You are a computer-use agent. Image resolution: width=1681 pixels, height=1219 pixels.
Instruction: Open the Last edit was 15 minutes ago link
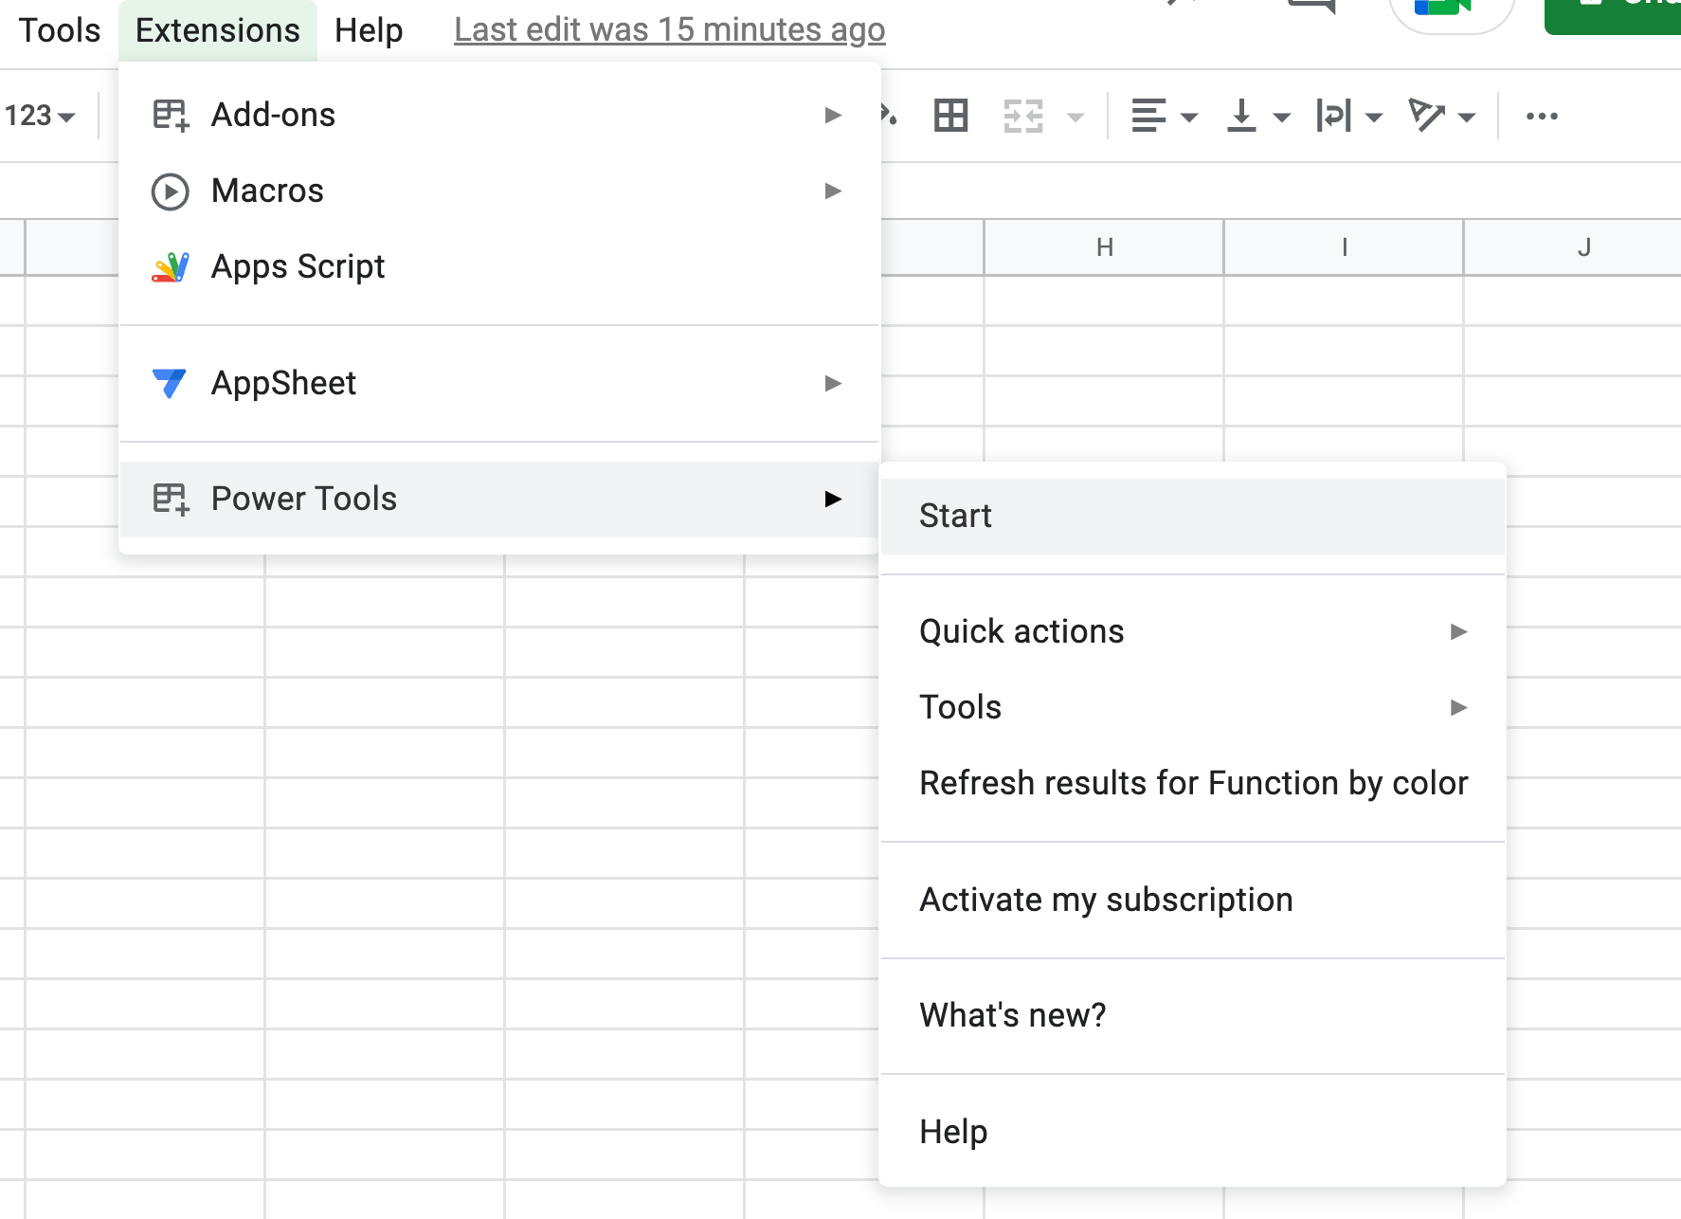(669, 30)
